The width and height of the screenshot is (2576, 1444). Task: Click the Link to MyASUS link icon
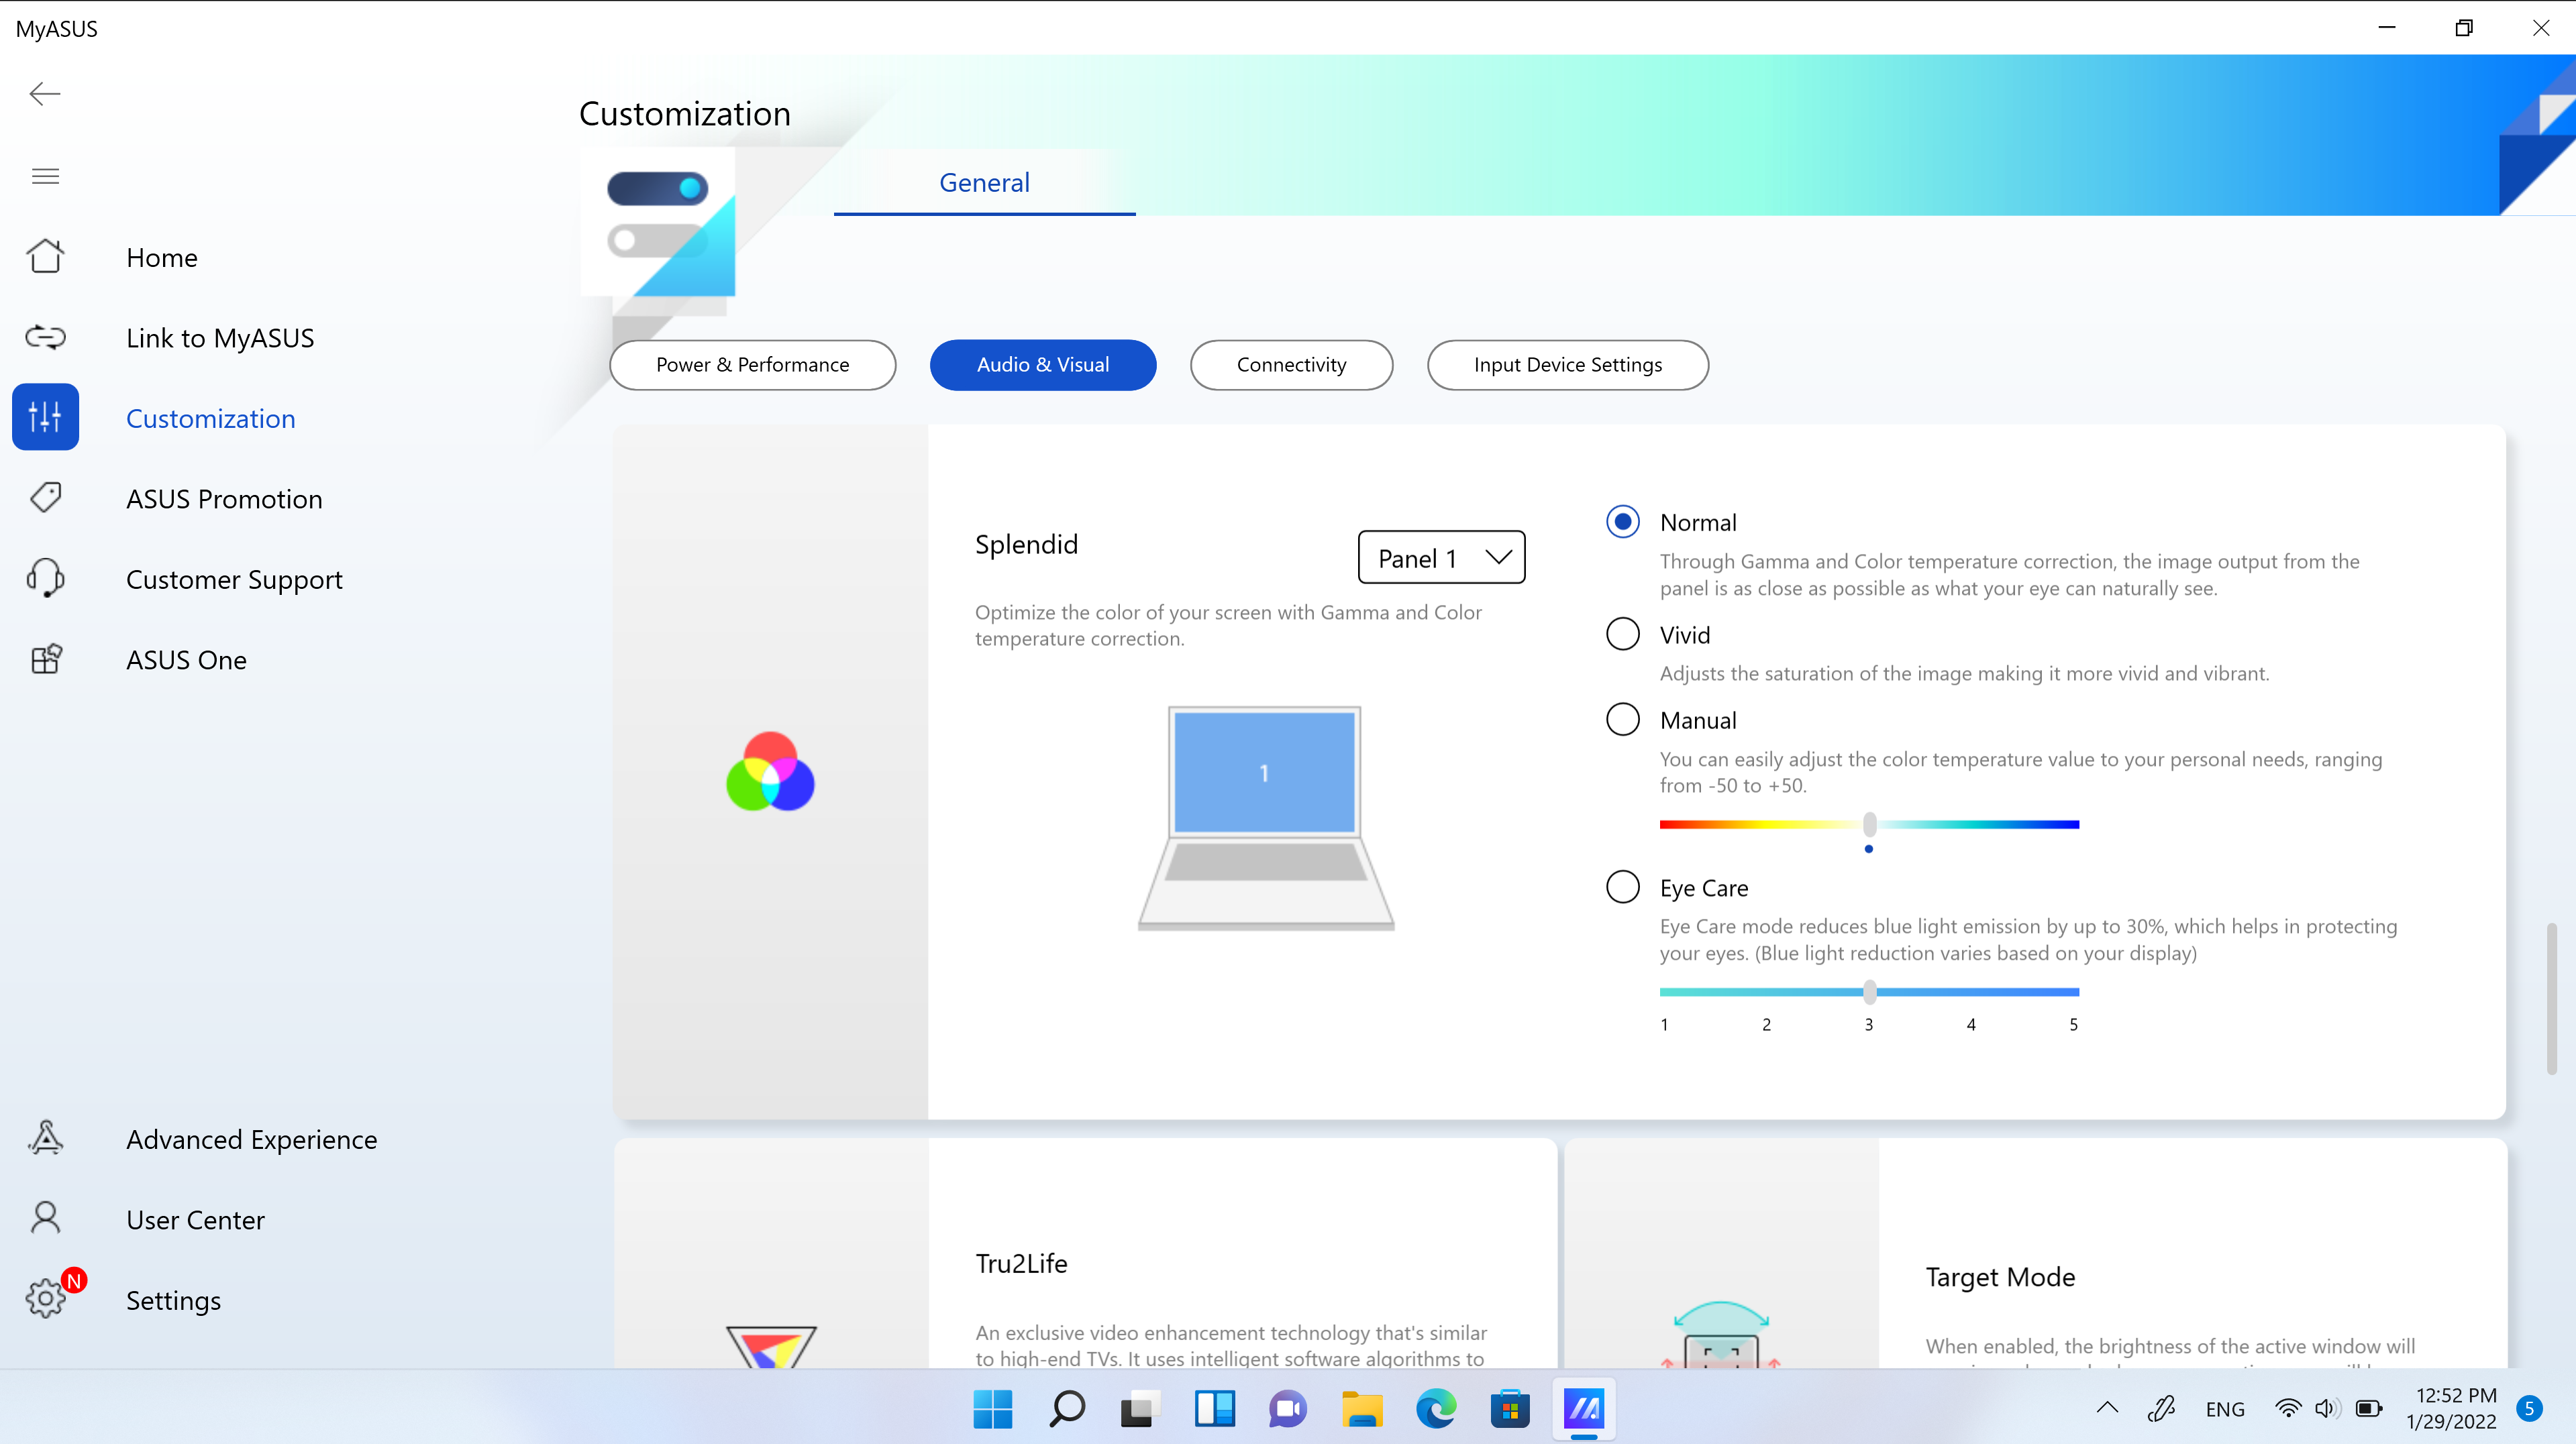click(45, 338)
